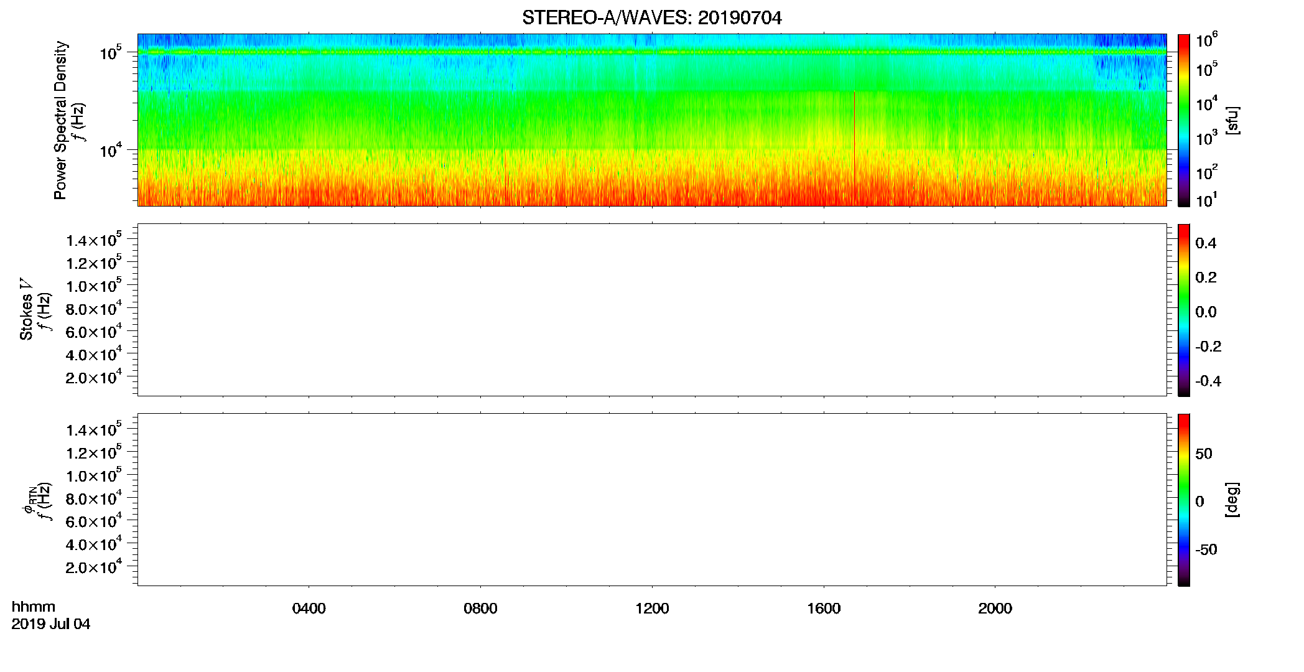The image size is (1304, 672).
Task: Click the Stokes V color bar
Action: click(1184, 310)
